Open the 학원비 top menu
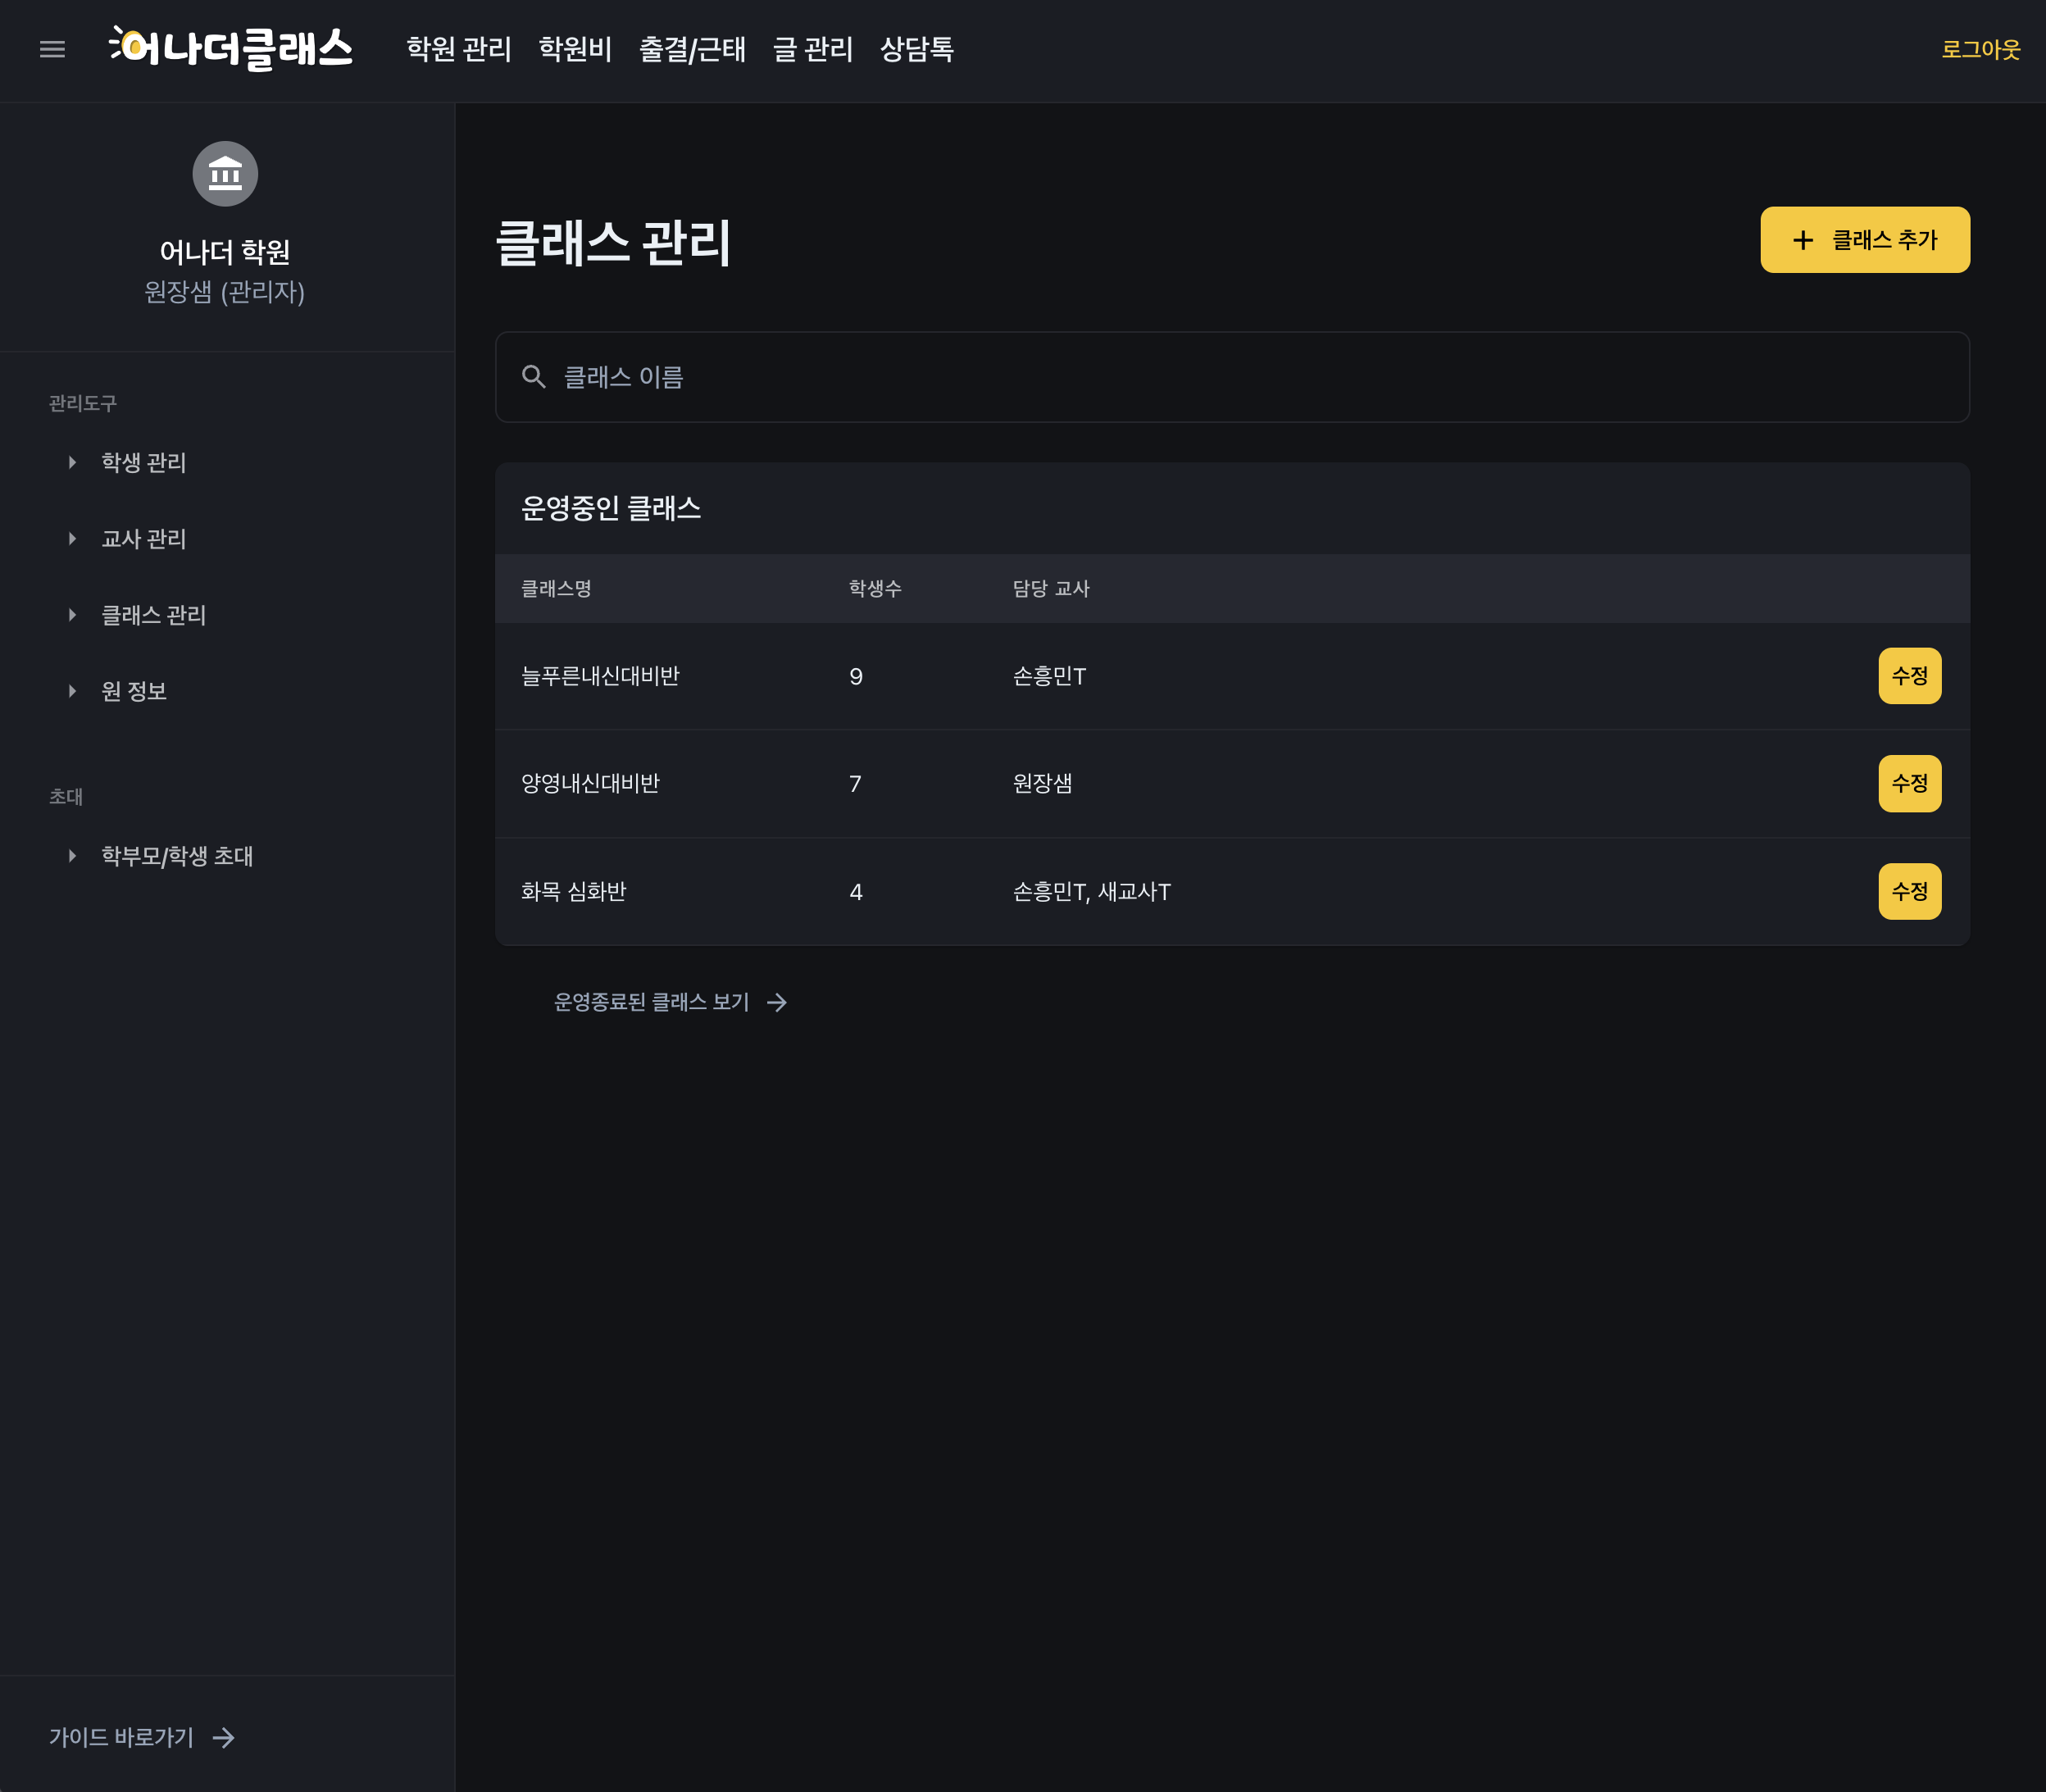 point(575,49)
